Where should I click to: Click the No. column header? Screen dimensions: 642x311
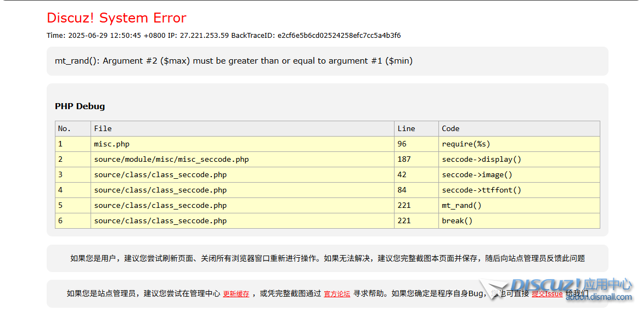[73, 128]
